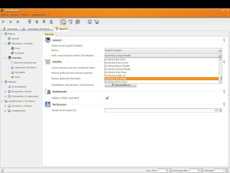Choose highlighted Synthetica Sky Metallic entry

click(x=161, y=79)
